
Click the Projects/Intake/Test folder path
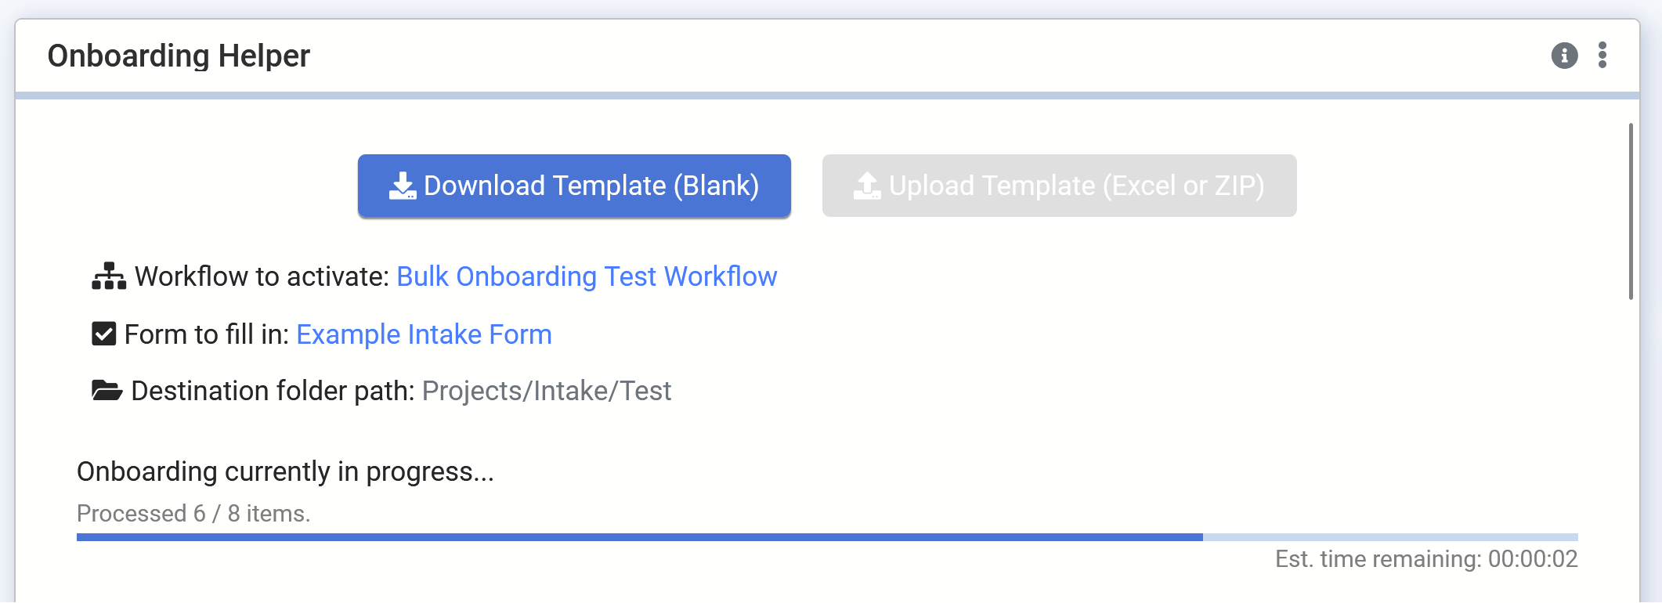[546, 391]
